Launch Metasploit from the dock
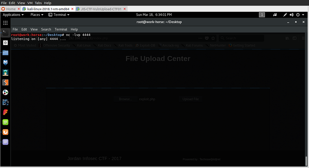 tap(5, 63)
